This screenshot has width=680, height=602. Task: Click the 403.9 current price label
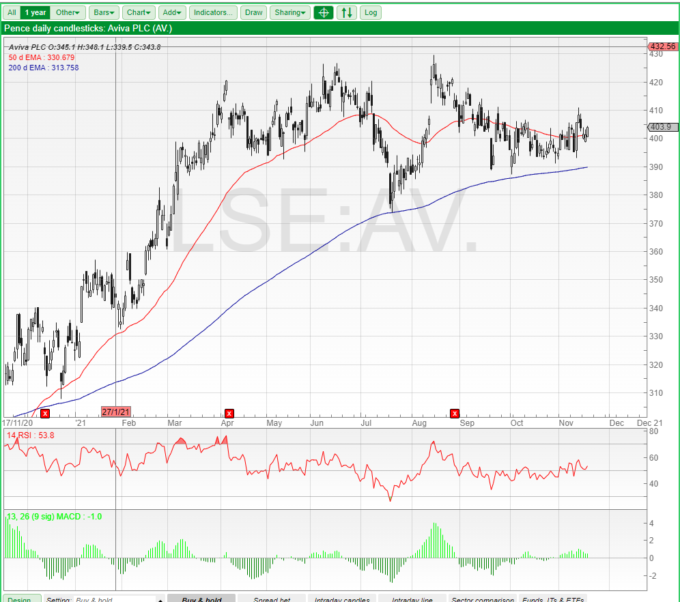point(662,127)
